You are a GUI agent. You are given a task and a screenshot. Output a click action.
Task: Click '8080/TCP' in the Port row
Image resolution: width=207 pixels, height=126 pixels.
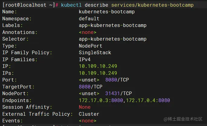(117, 80)
